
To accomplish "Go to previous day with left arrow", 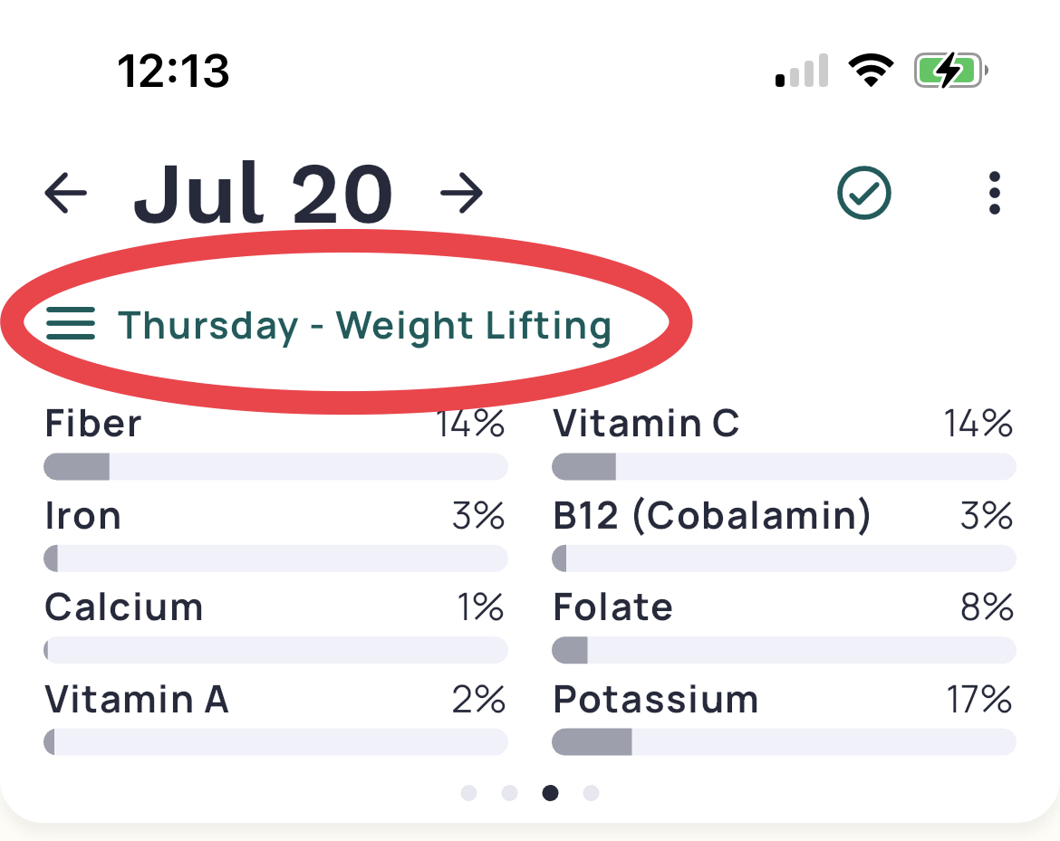I will [x=65, y=193].
